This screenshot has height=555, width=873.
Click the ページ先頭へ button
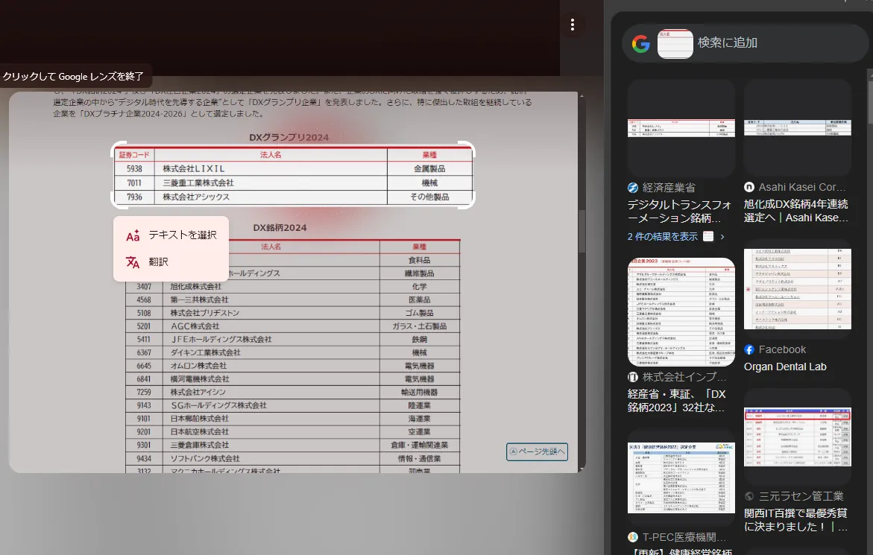tap(537, 451)
